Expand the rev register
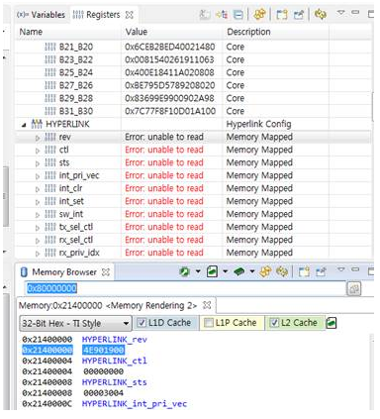 coord(38,138)
